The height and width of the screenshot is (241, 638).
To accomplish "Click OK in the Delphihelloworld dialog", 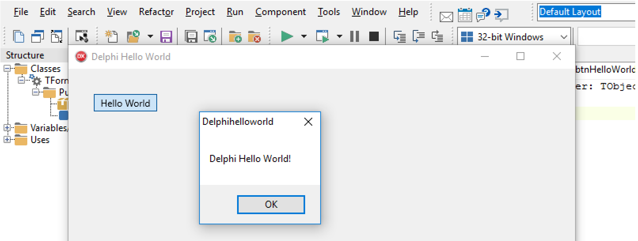I will [271, 204].
